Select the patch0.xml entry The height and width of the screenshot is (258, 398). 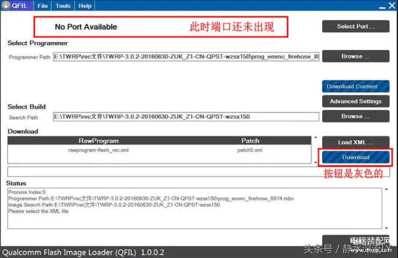coord(250,150)
